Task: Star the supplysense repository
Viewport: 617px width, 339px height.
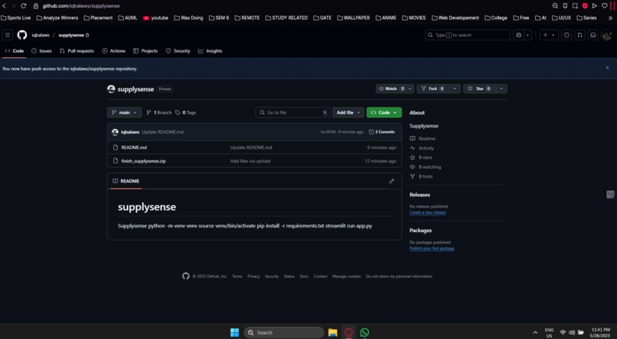Action: 479,89
